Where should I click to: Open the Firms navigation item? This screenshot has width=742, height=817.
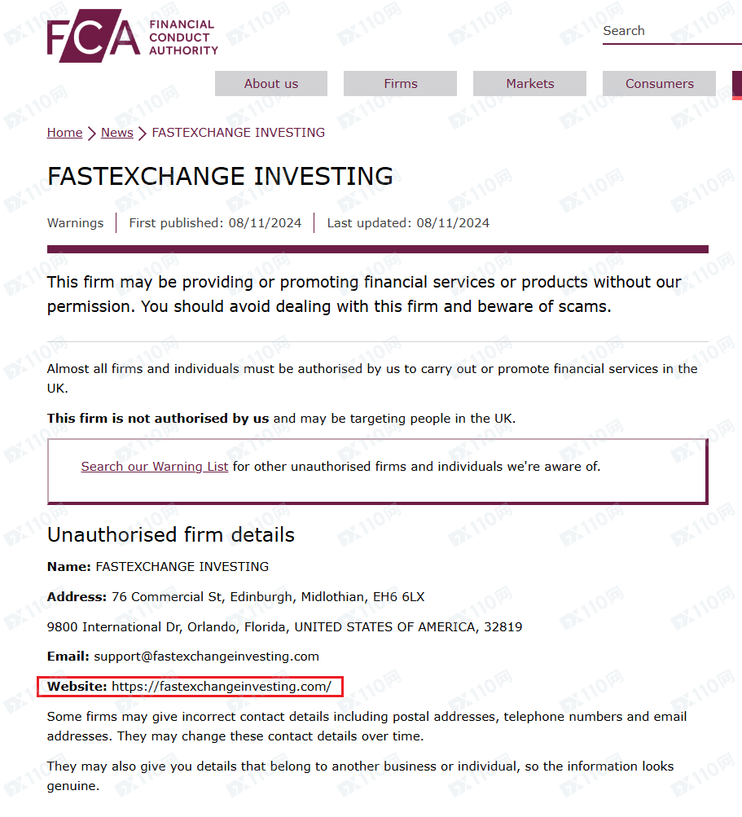pos(400,84)
